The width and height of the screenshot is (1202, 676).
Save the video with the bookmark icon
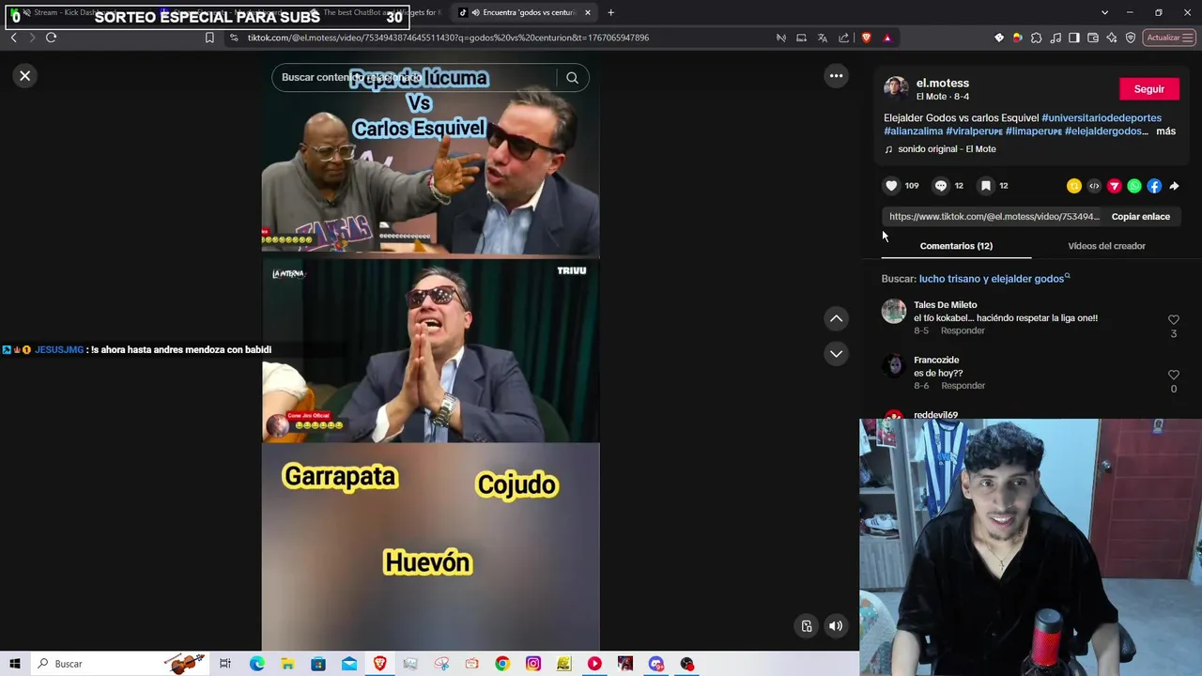985,186
